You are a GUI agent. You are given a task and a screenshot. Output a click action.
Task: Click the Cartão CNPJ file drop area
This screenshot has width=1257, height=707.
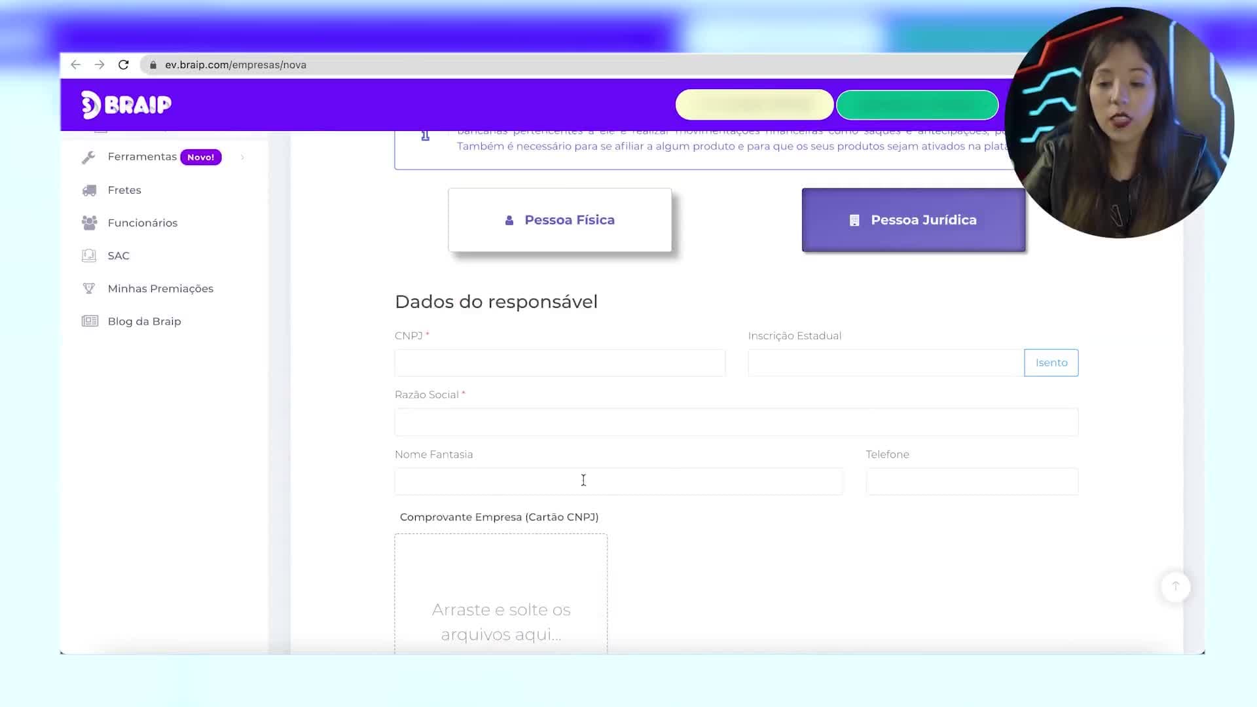click(501, 593)
